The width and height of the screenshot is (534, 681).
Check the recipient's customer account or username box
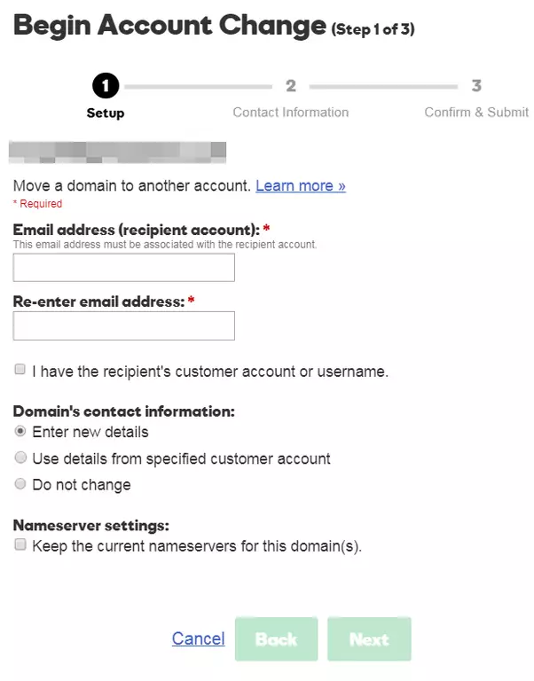[20, 371]
